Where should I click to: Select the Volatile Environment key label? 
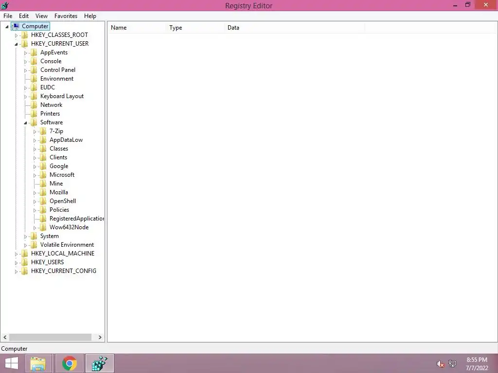pyautogui.click(x=67, y=245)
